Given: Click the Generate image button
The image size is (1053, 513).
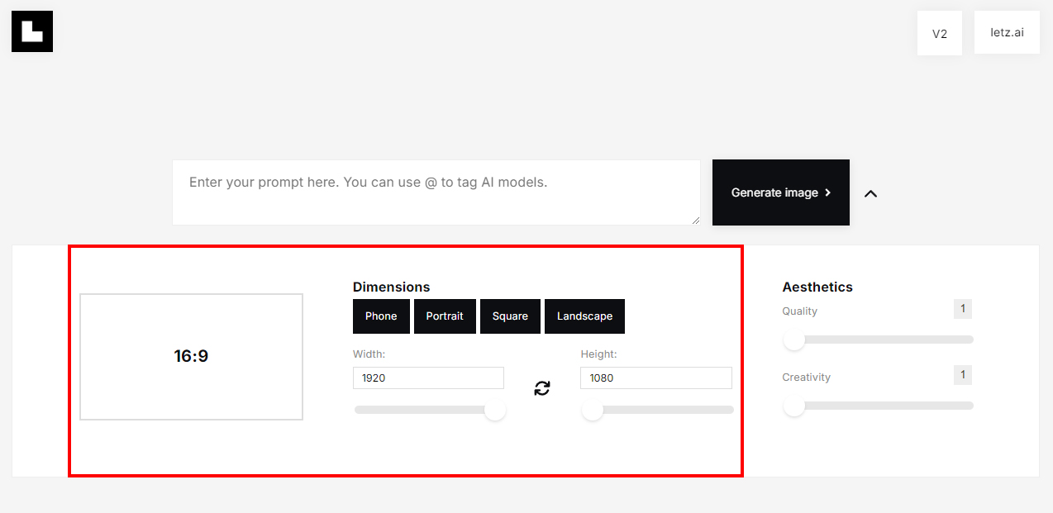Looking at the screenshot, I should 780,192.
